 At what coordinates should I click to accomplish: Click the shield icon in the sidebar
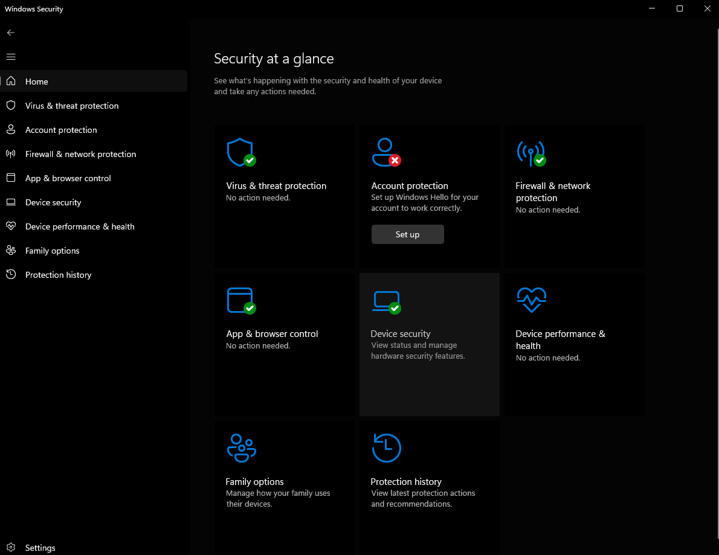11,106
